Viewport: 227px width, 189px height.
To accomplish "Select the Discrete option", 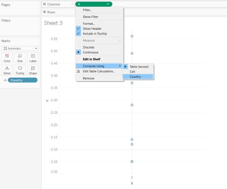I will click(x=88, y=47).
